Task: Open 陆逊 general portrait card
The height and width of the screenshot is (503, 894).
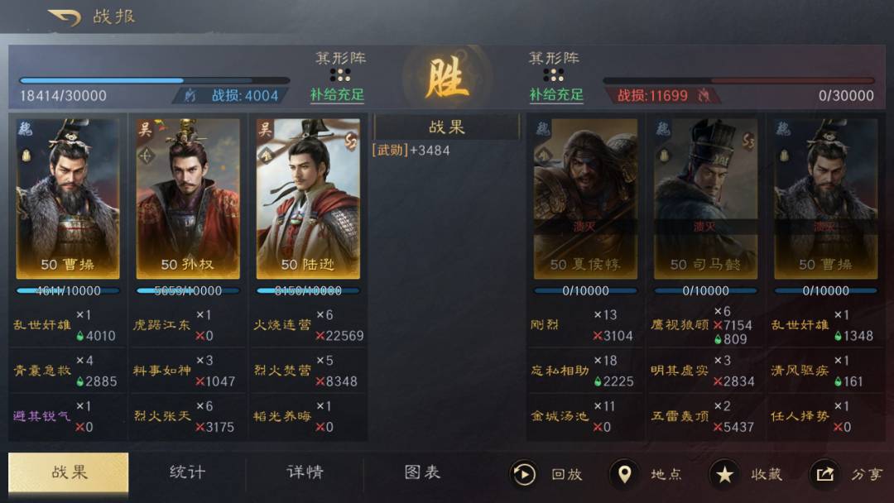Action: (308, 199)
